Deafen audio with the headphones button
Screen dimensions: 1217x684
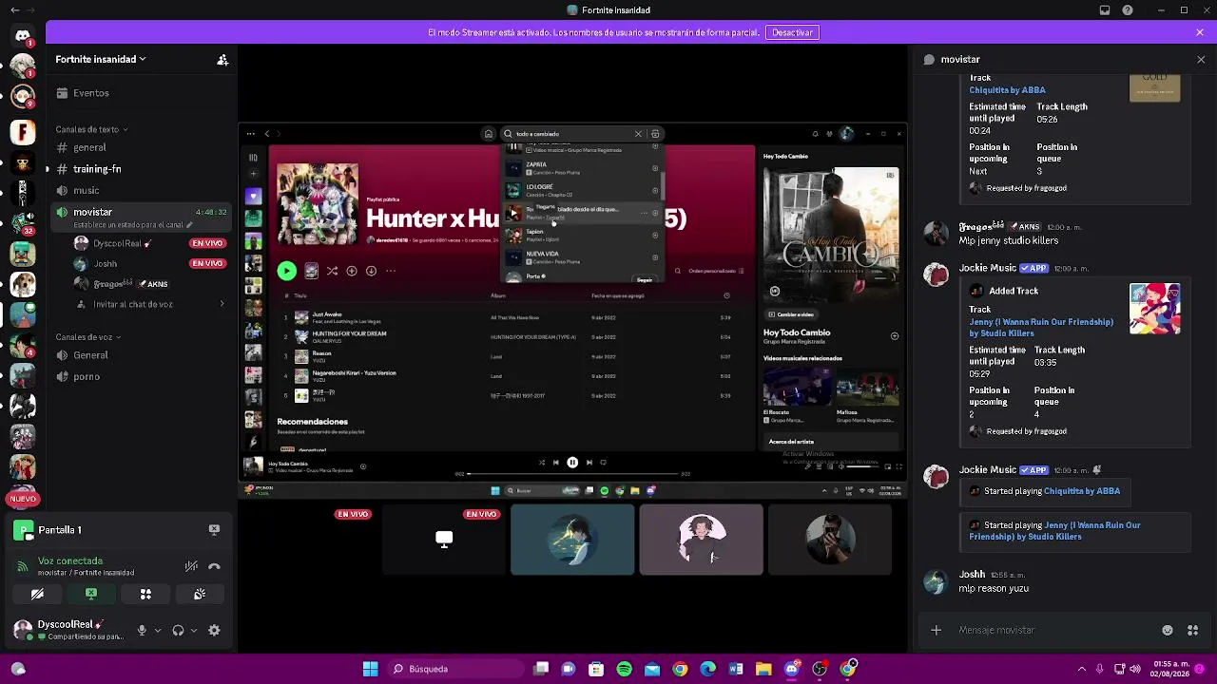point(178,630)
